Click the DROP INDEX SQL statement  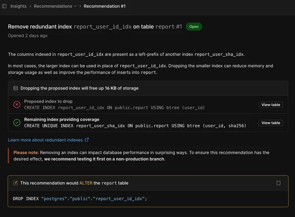80,199
